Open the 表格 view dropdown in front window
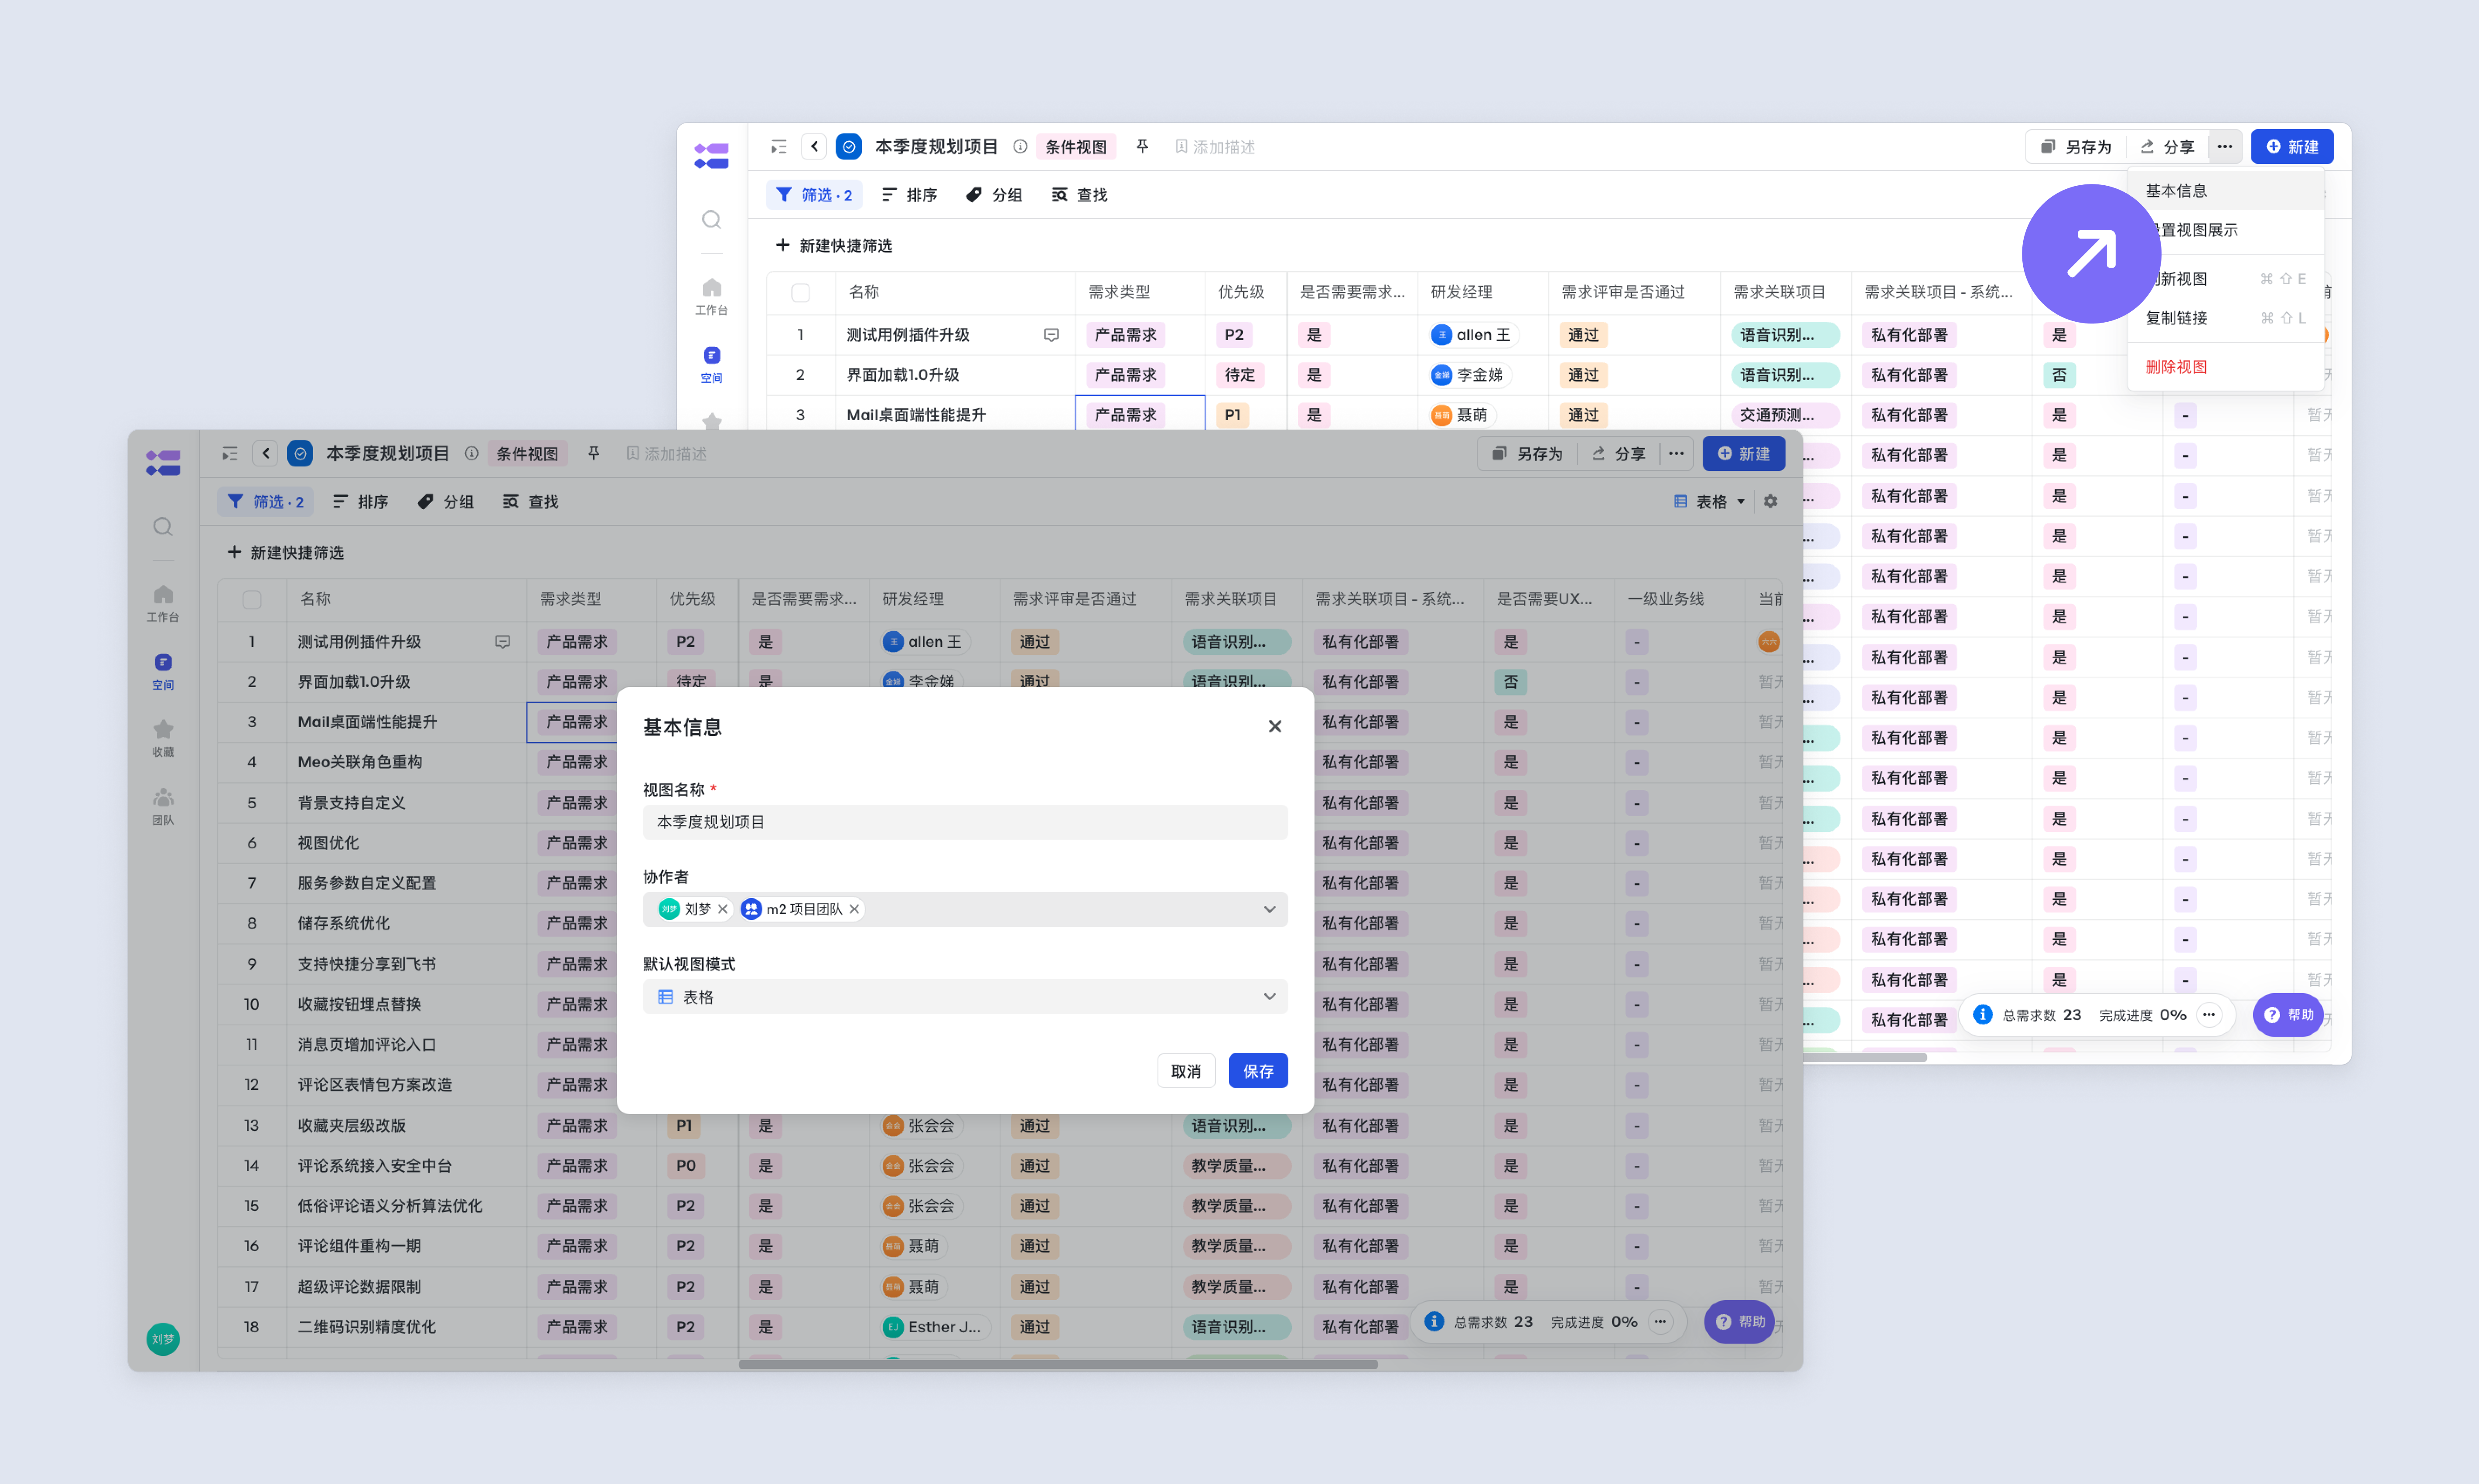The image size is (2479, 1484). pos(1710,502)
